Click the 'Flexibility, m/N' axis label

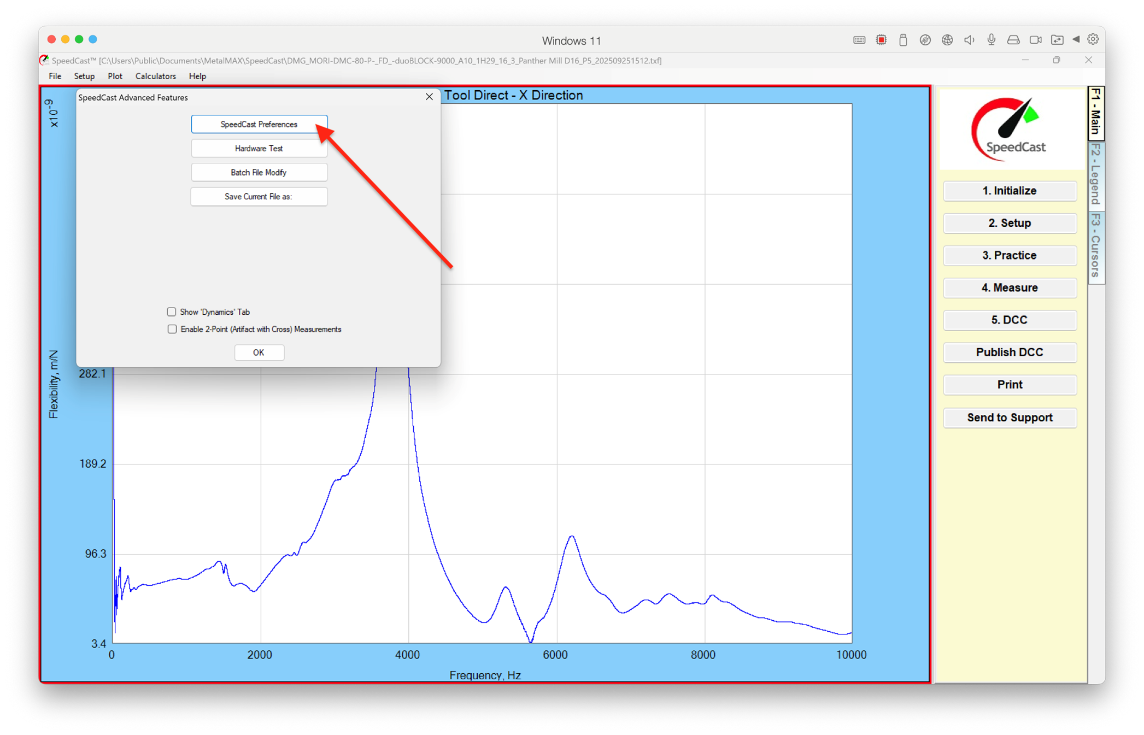coord(54,384)
